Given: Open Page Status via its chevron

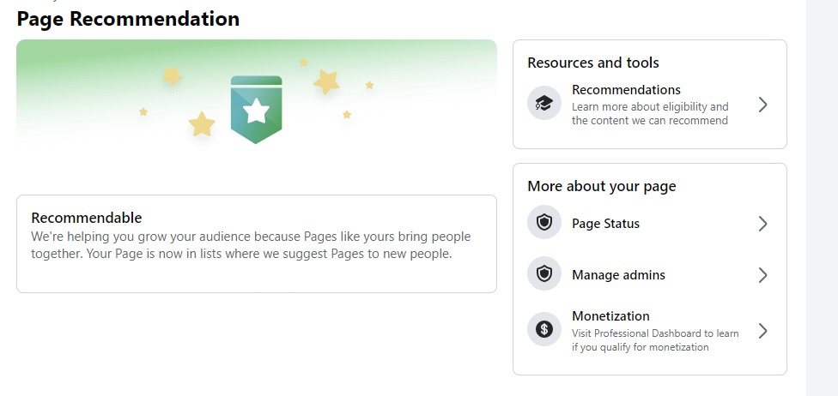Looking at the screenshot, I should point(762,224).
